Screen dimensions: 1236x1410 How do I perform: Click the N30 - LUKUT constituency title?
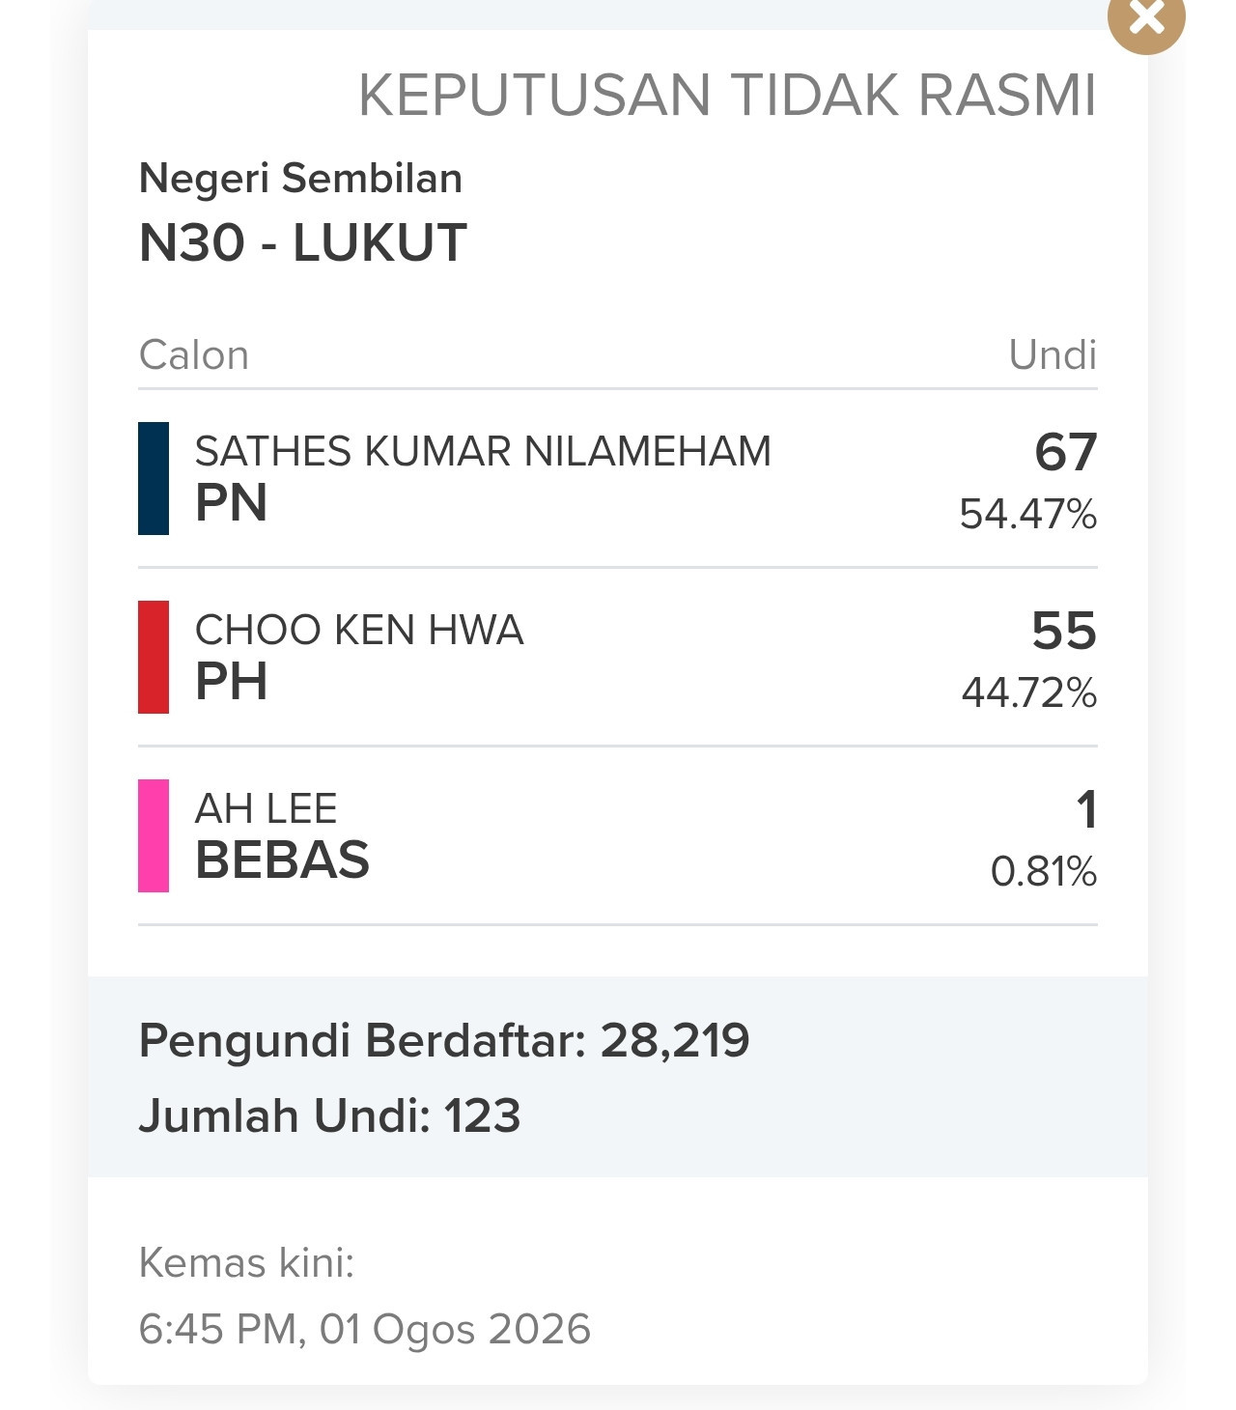303,242
